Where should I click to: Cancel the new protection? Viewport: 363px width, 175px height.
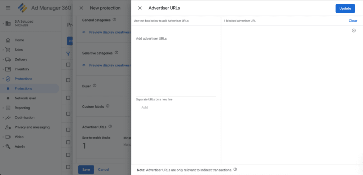point(104,169)
